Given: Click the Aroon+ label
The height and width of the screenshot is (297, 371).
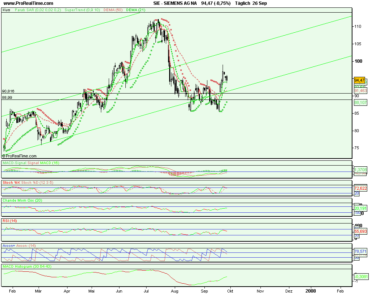Looking at the screenshot, I should (x=9, y=246).
